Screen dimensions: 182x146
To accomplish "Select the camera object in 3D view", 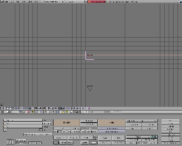I will tap(90, 88).
